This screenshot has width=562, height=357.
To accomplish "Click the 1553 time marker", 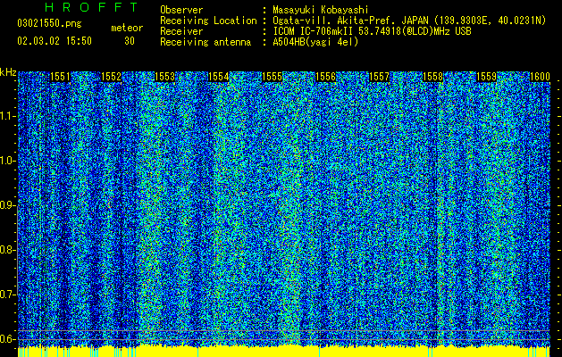I will click(165, 77).
